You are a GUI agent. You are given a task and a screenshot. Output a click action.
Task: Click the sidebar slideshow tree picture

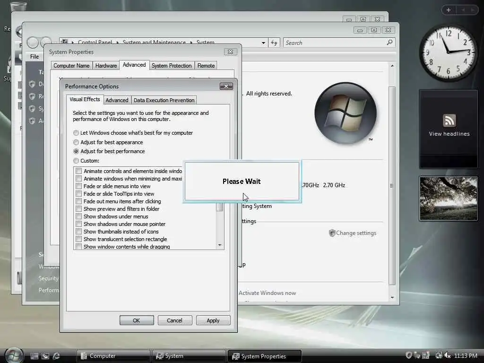[x=449, y=199]
